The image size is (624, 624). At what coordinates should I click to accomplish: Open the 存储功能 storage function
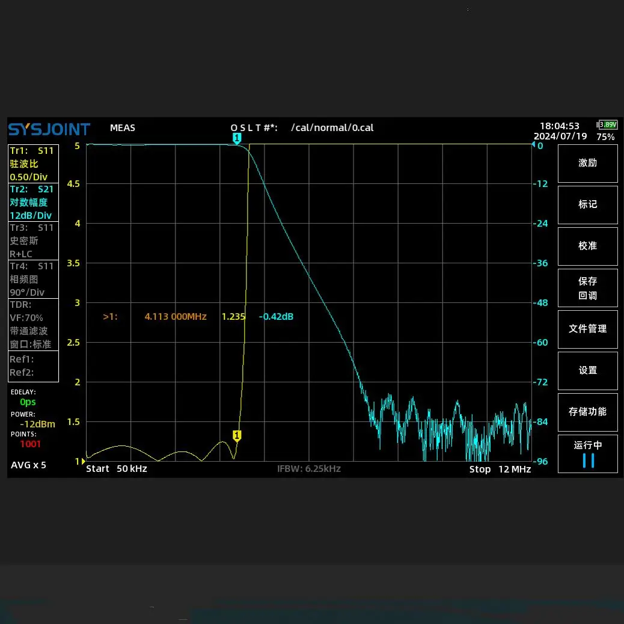tap(587, 412)
